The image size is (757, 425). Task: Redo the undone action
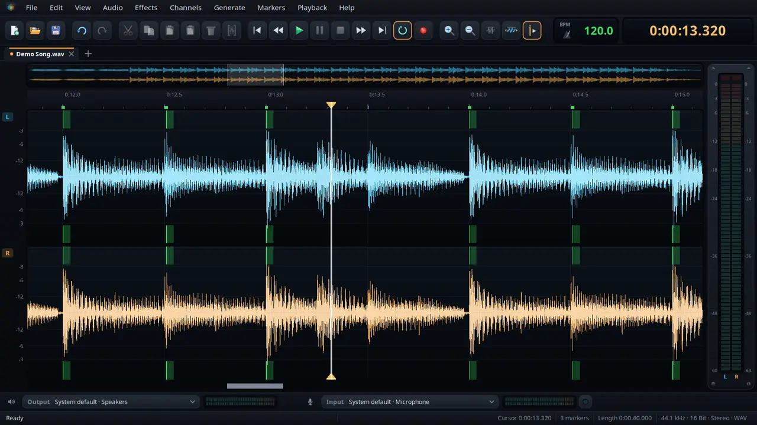(x=102, y=31)
